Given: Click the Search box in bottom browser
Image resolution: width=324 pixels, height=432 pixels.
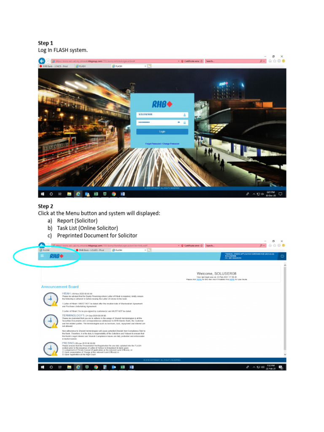Looking at the screenshot, I should [x=232, y=246].
